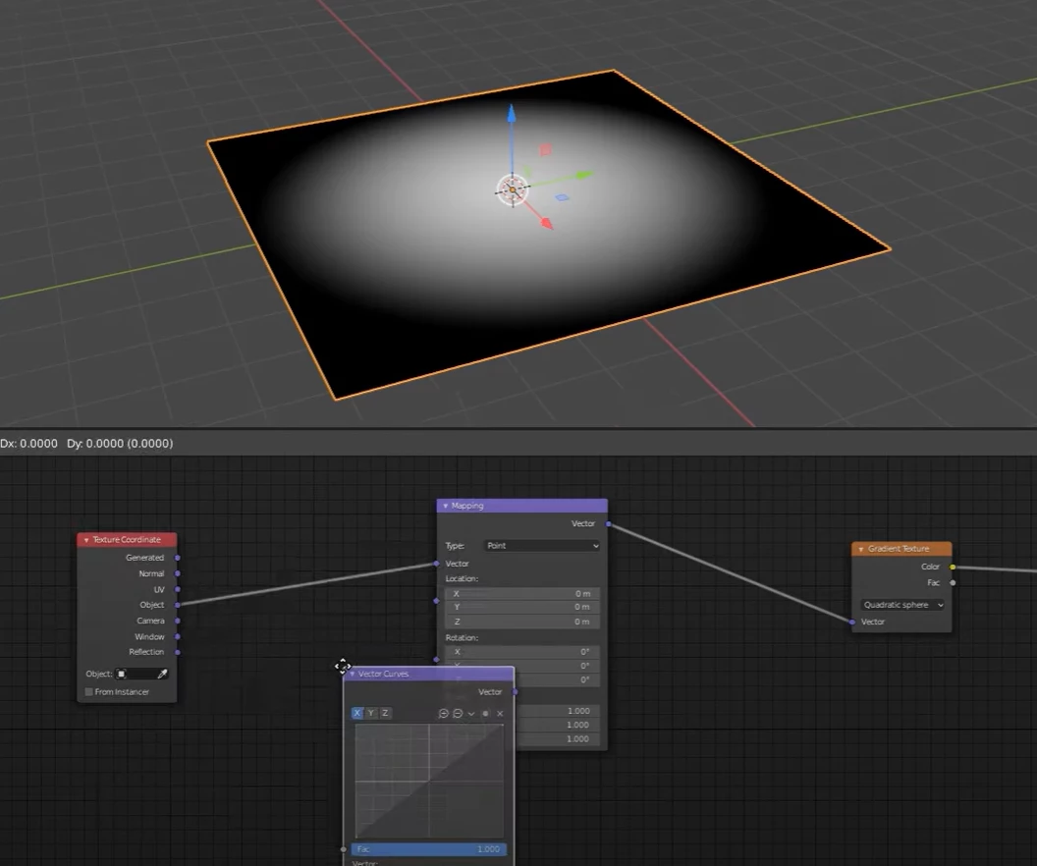Image resolution: width=1037 pixels, height=866 pixels.
Task: Click the UV output socket
Action: point(177,590)
